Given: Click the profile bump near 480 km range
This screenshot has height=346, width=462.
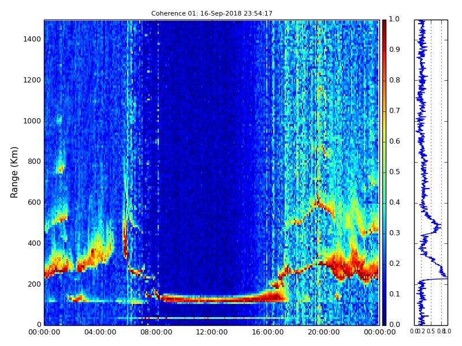Looking at the screenshot, I should (x=438, y=226).
